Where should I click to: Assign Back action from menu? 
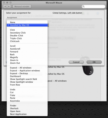27,54
